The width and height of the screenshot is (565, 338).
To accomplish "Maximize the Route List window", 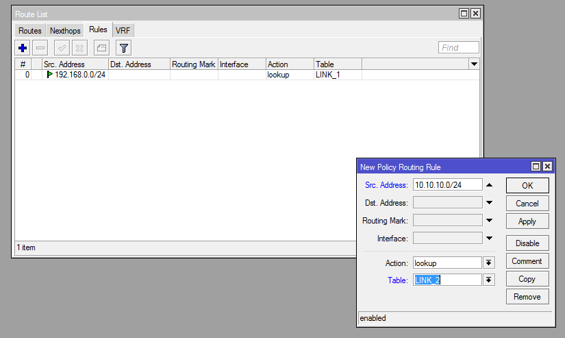I will point(464,13).
